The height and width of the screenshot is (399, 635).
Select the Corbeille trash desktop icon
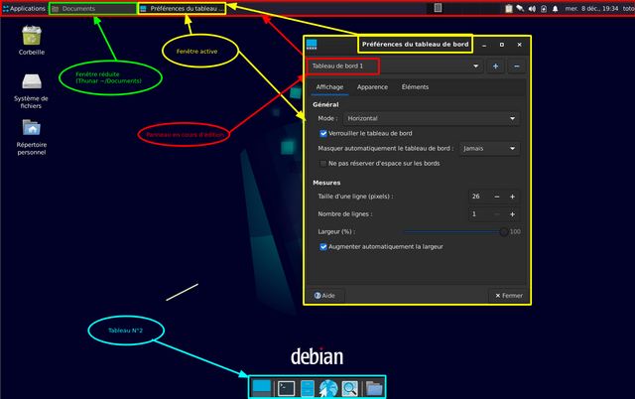32,40
